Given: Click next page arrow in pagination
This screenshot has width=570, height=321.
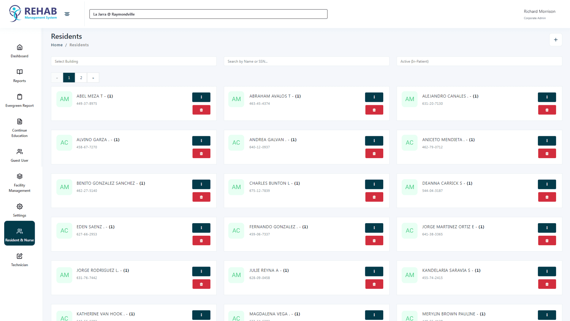Looking at the screenshot, I should (x=93, y=78).
